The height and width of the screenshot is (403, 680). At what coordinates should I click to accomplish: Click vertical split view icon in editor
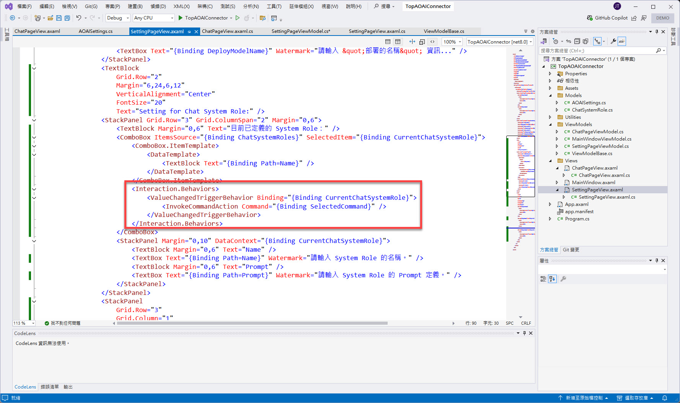tap(398, 42)
